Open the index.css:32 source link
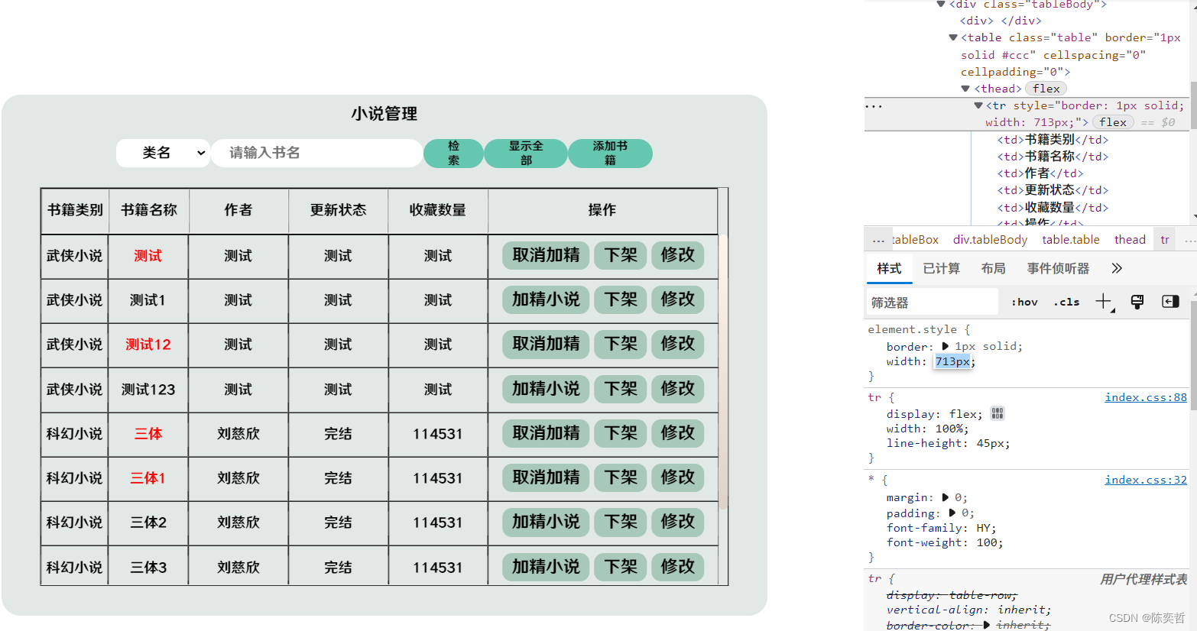Viewport: 1197px width, 631px height. tap(1146, 480)
